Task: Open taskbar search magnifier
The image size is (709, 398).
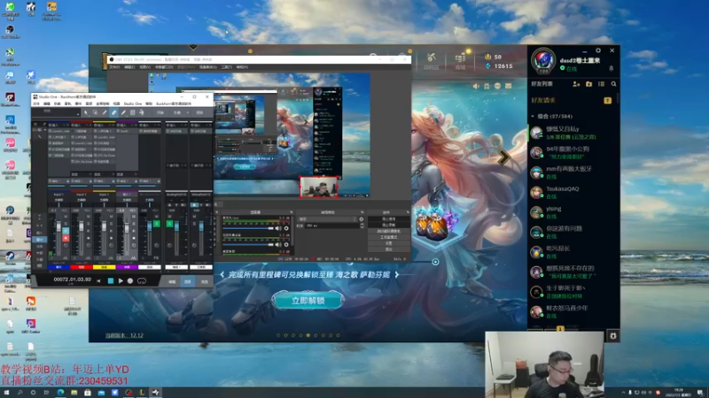Action: tap(19, 393)
